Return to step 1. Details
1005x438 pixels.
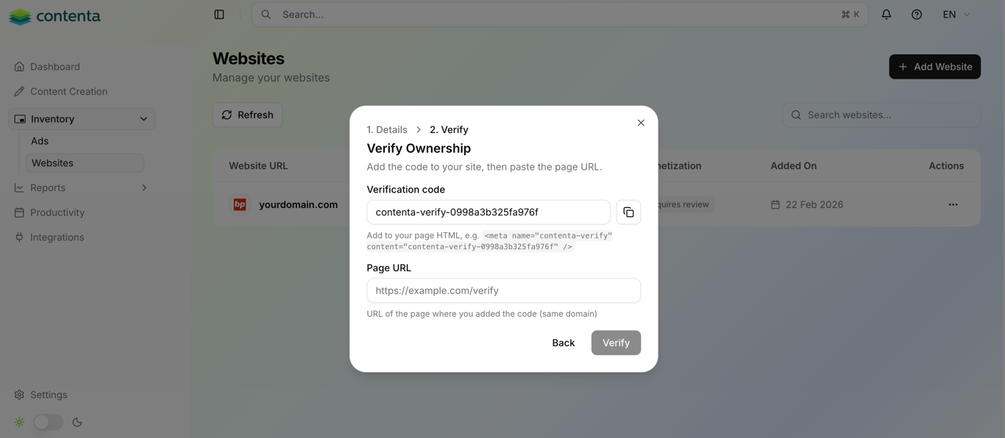click(387, 129)
